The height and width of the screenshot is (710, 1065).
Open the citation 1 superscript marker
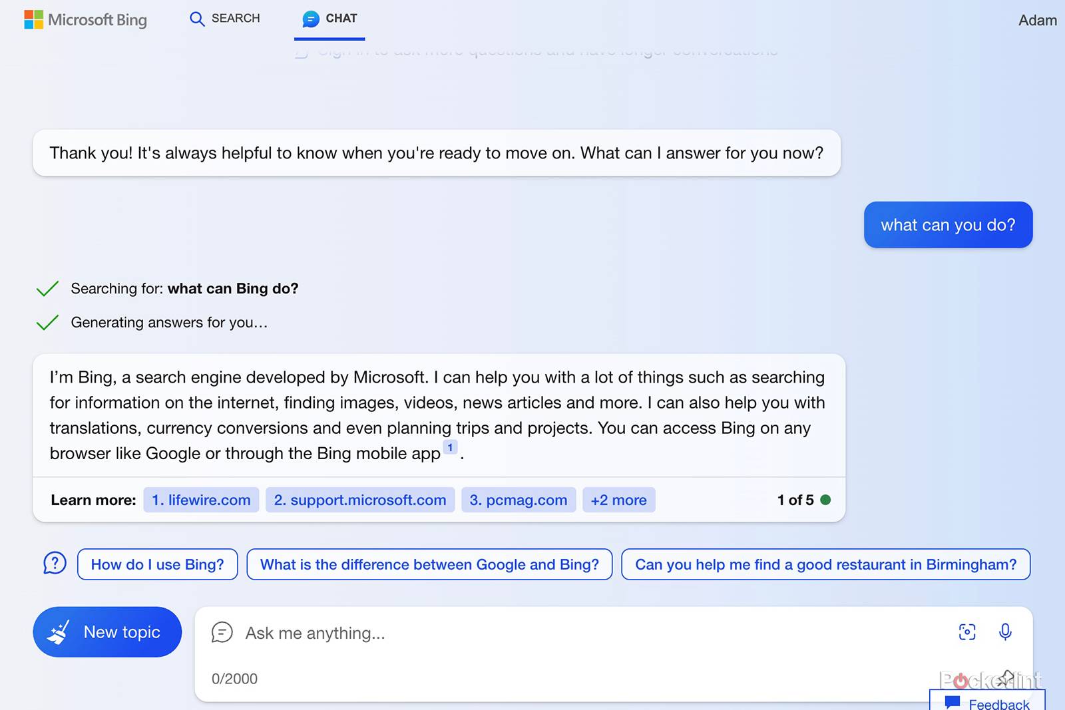(x=450, y=448)
